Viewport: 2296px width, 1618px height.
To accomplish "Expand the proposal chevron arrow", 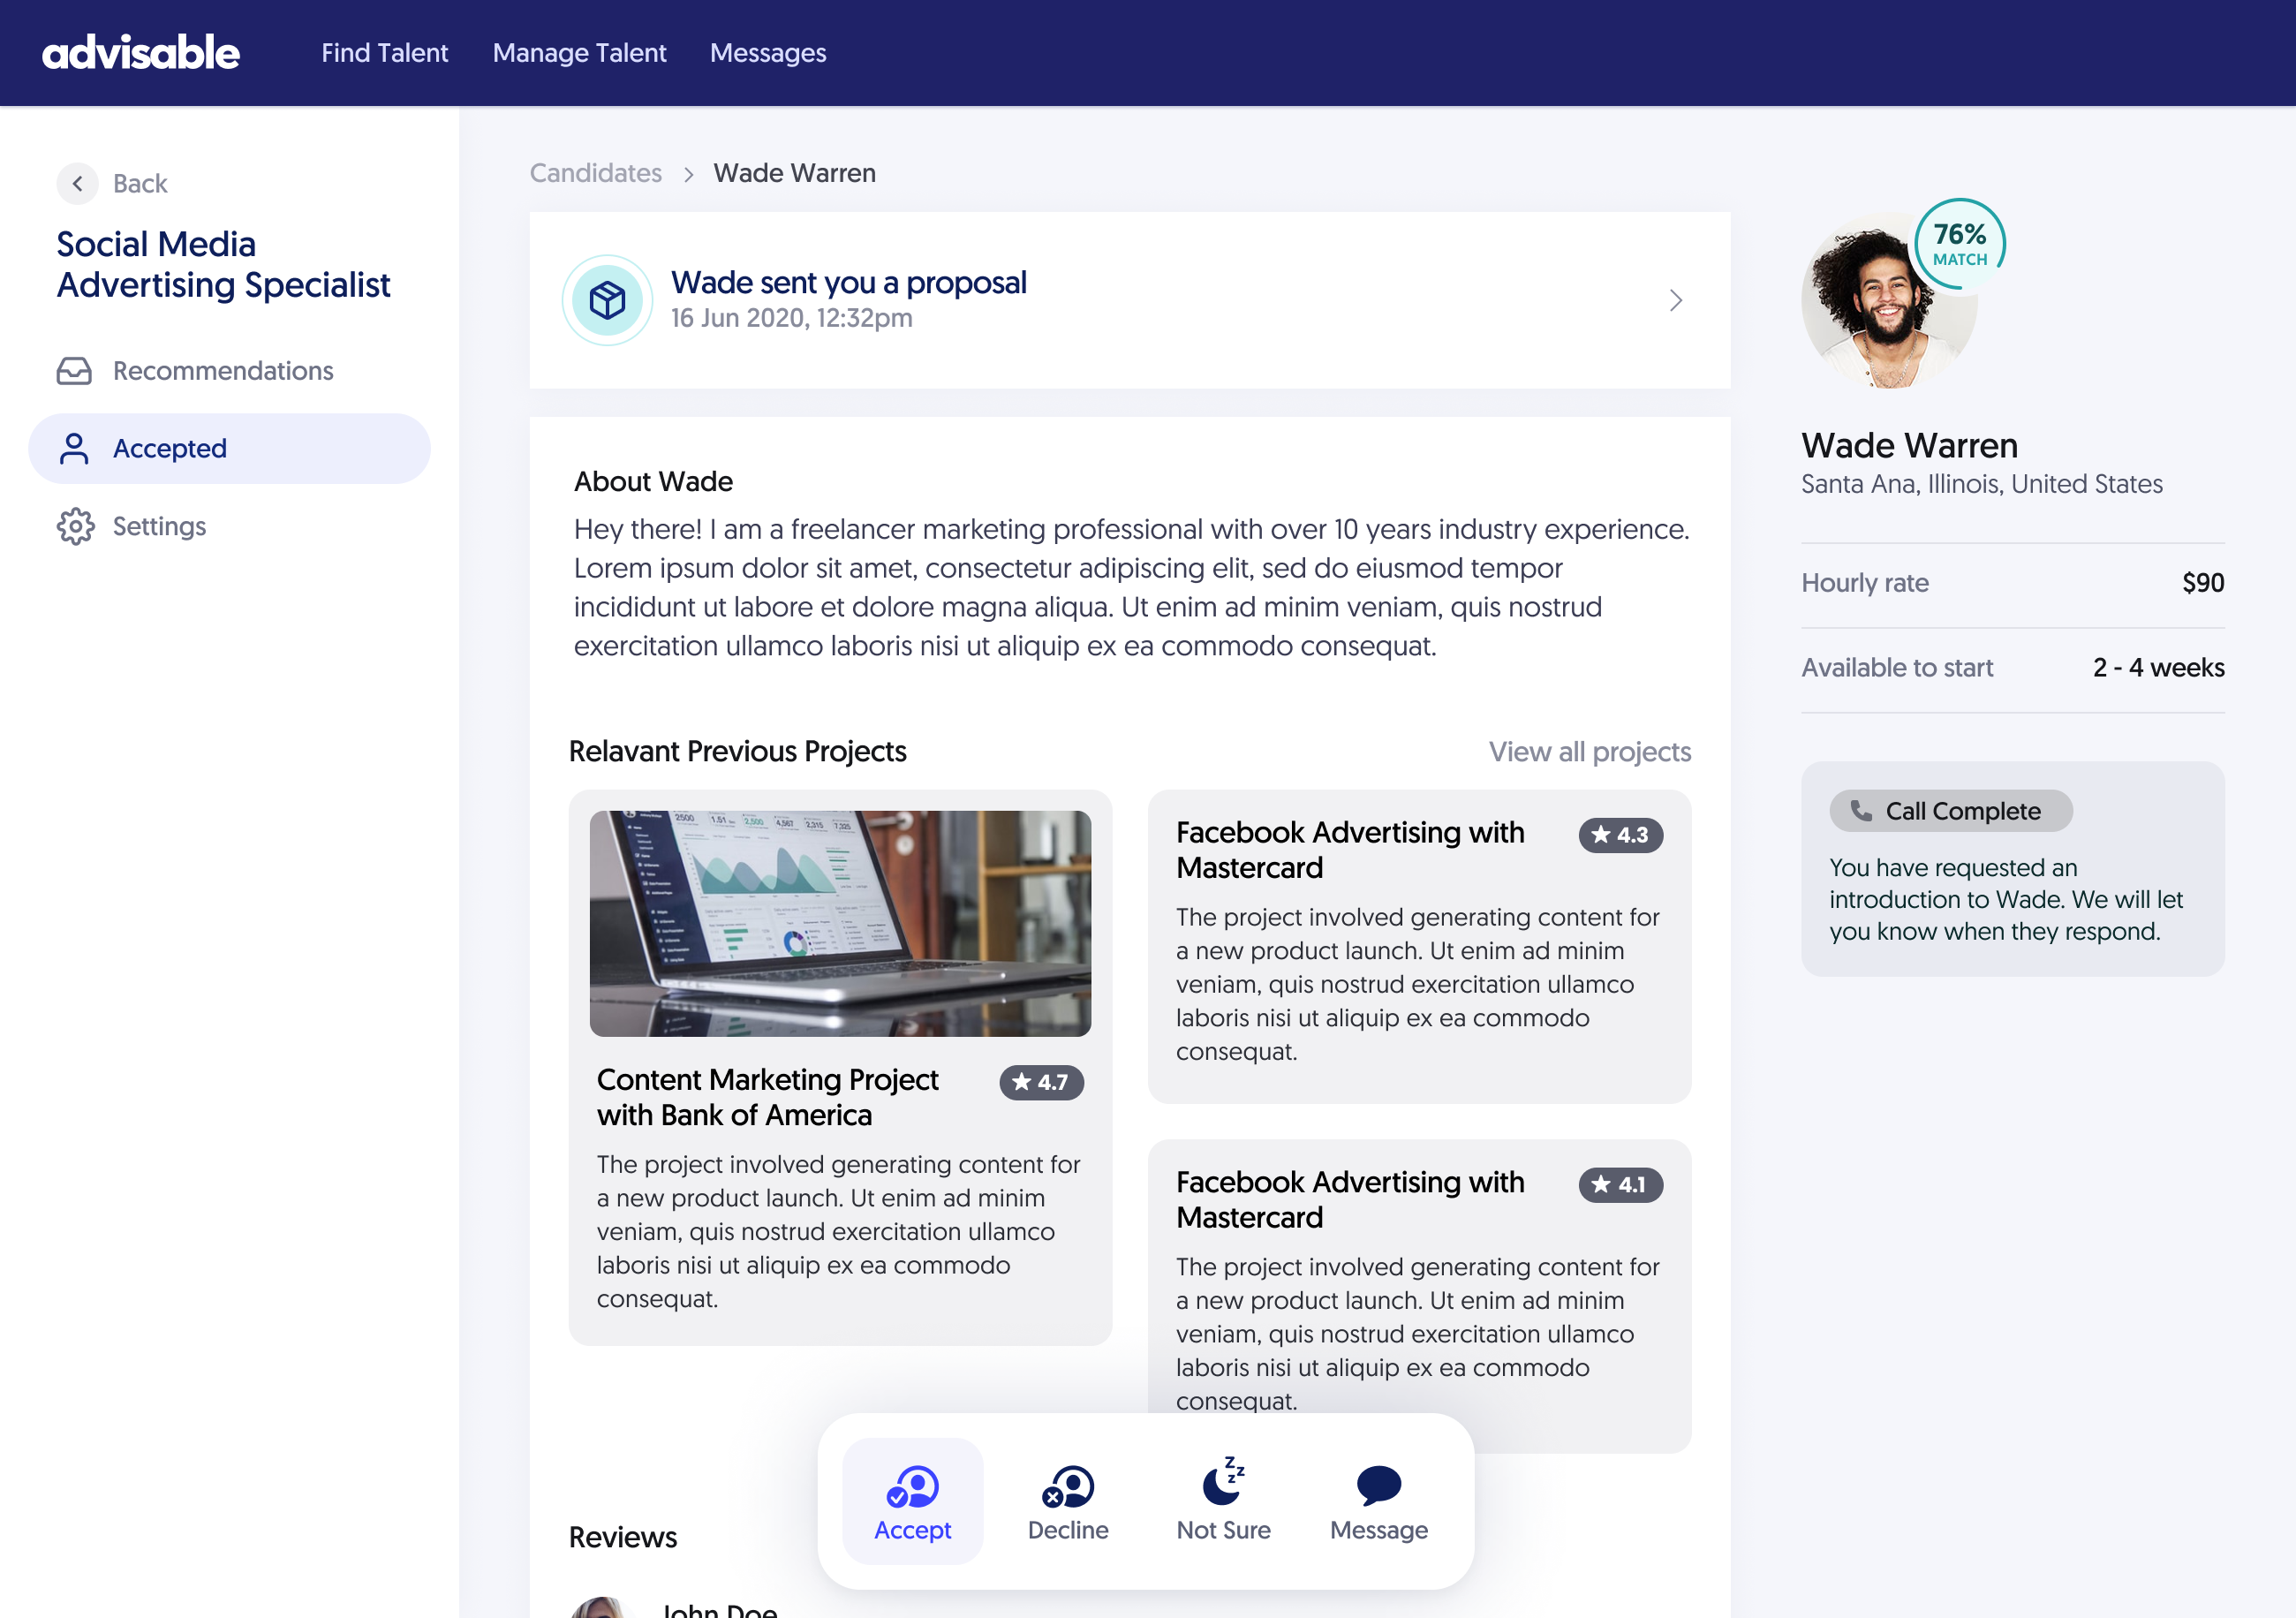I will pyautogui.click(x=1676, y=300).
